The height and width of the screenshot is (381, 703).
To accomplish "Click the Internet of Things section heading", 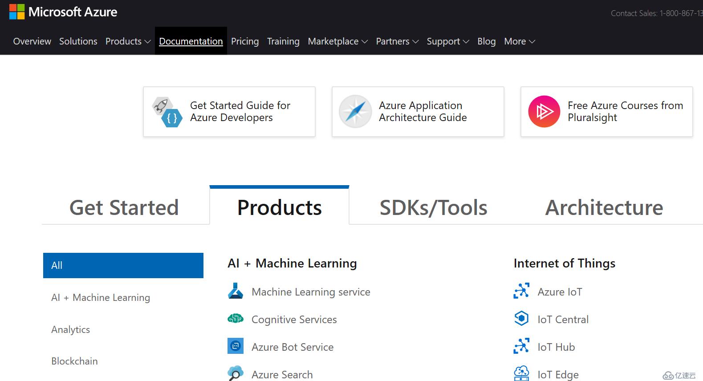I will click(x=565, y=263).
